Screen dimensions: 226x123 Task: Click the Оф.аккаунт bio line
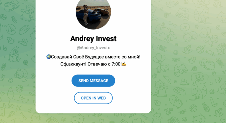[93, 64]
